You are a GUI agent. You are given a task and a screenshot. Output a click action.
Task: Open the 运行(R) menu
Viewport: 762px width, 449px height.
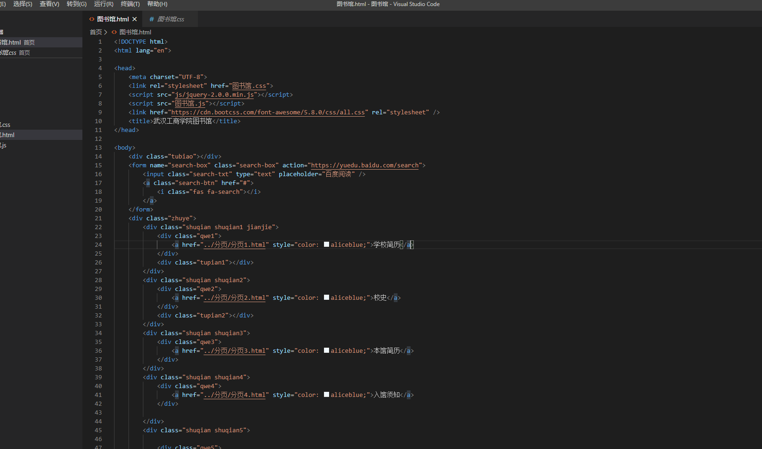click(x=103, y=4)
